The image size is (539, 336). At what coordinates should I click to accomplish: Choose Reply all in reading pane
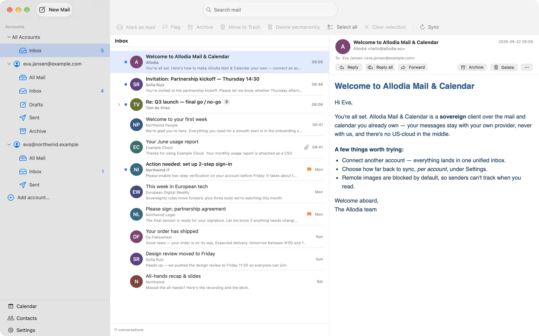tap(380, 67)
